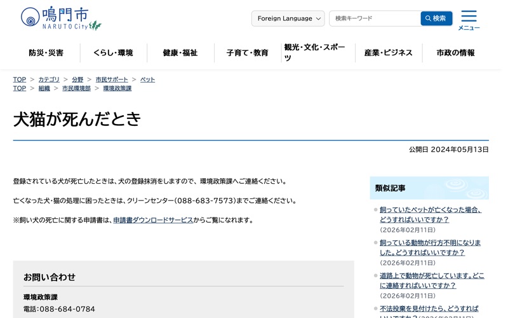Open article 道路上で動物が死亡しています
This screenshot has width=508, height=318.
[432, 280]
